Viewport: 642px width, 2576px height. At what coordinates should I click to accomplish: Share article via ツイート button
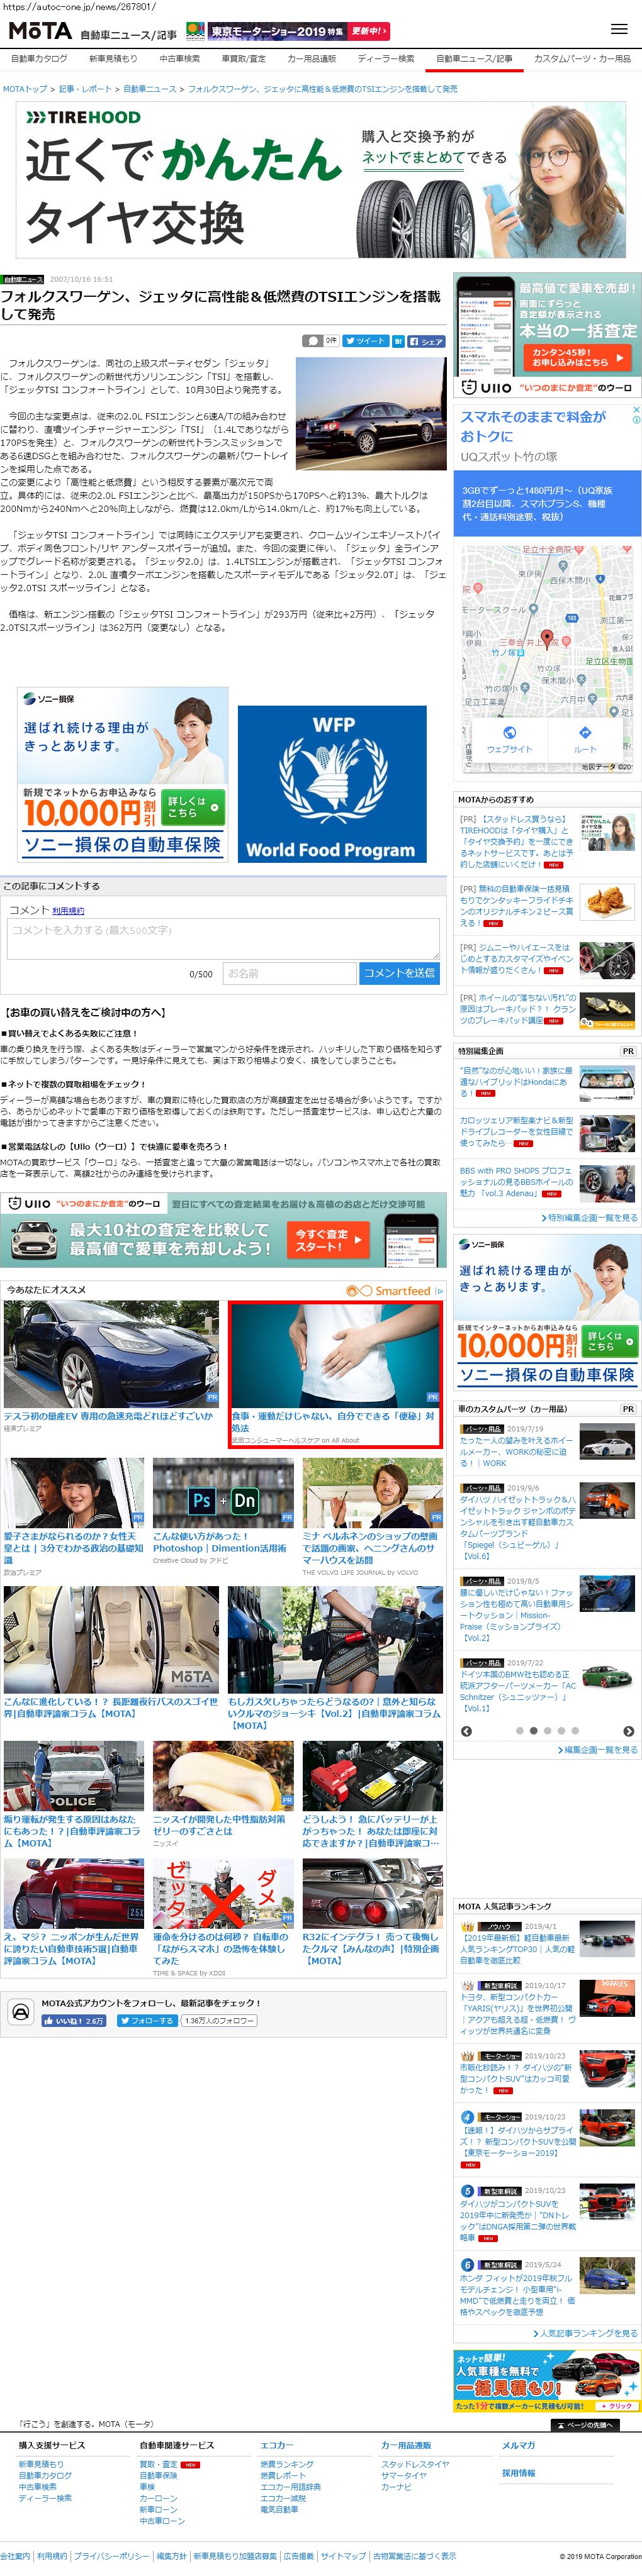click(x=366, y=341)
